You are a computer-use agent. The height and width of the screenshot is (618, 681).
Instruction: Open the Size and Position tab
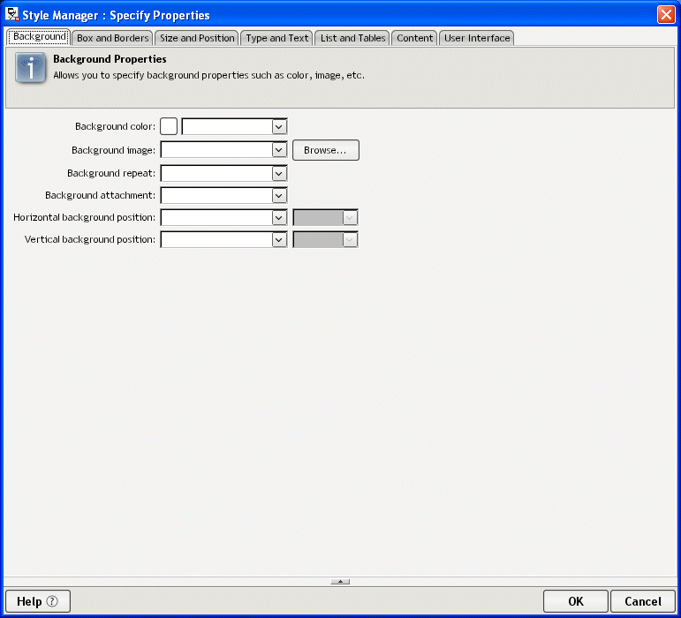point(197,38)
